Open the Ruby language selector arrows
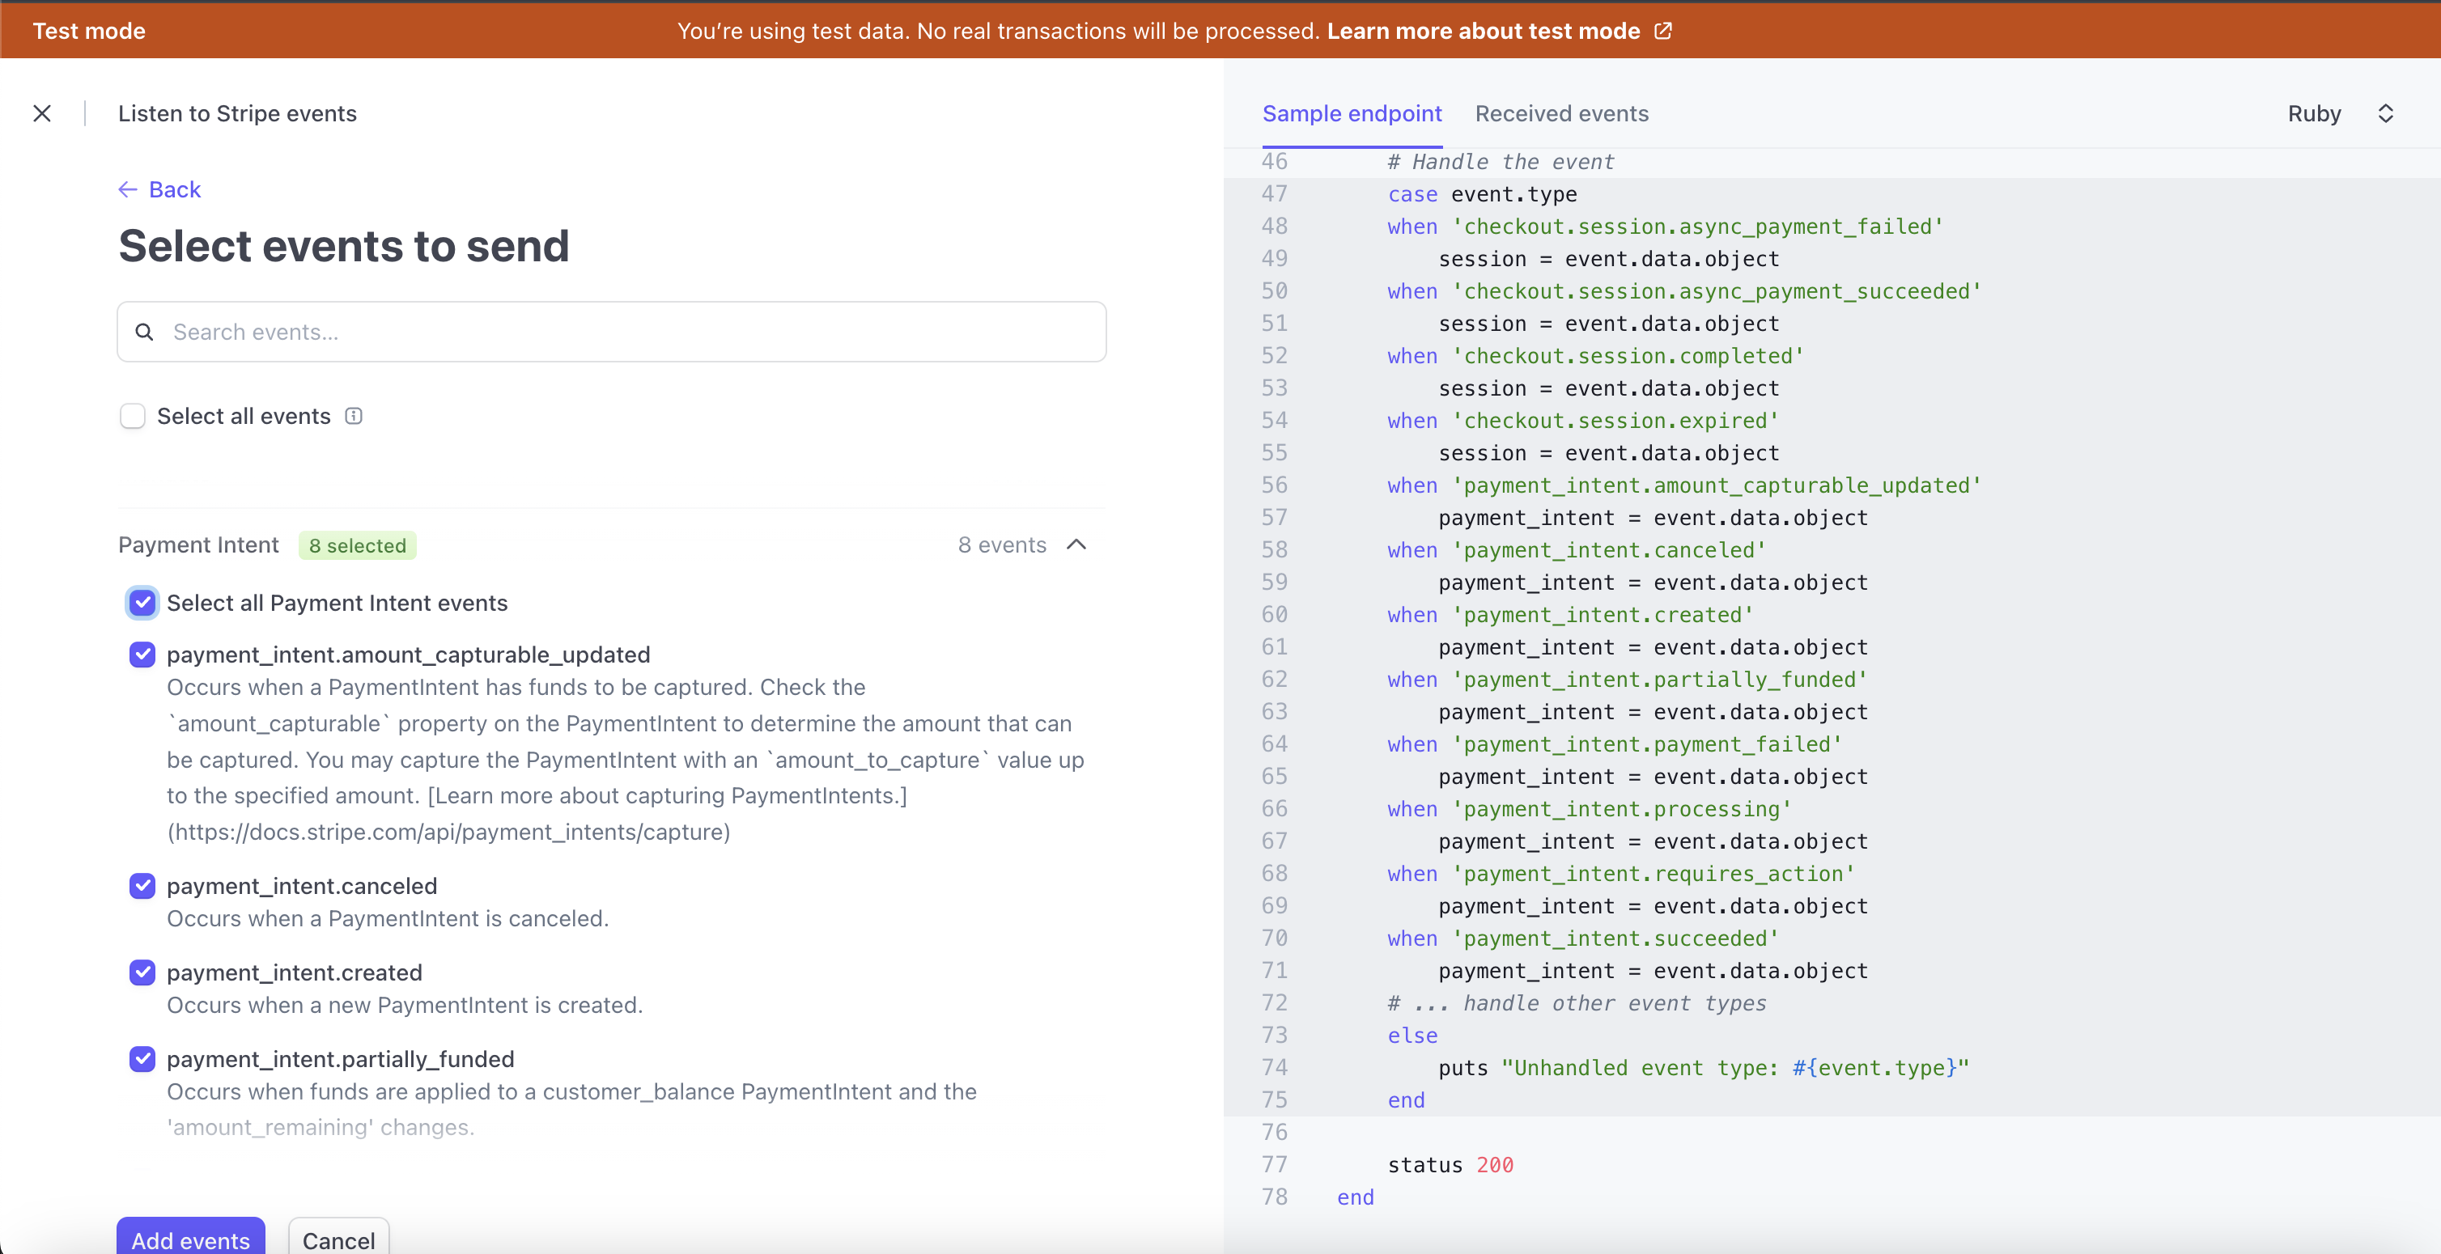Image resolution: width=2441 pixels, height=1254 pixels. [2385, 113]
